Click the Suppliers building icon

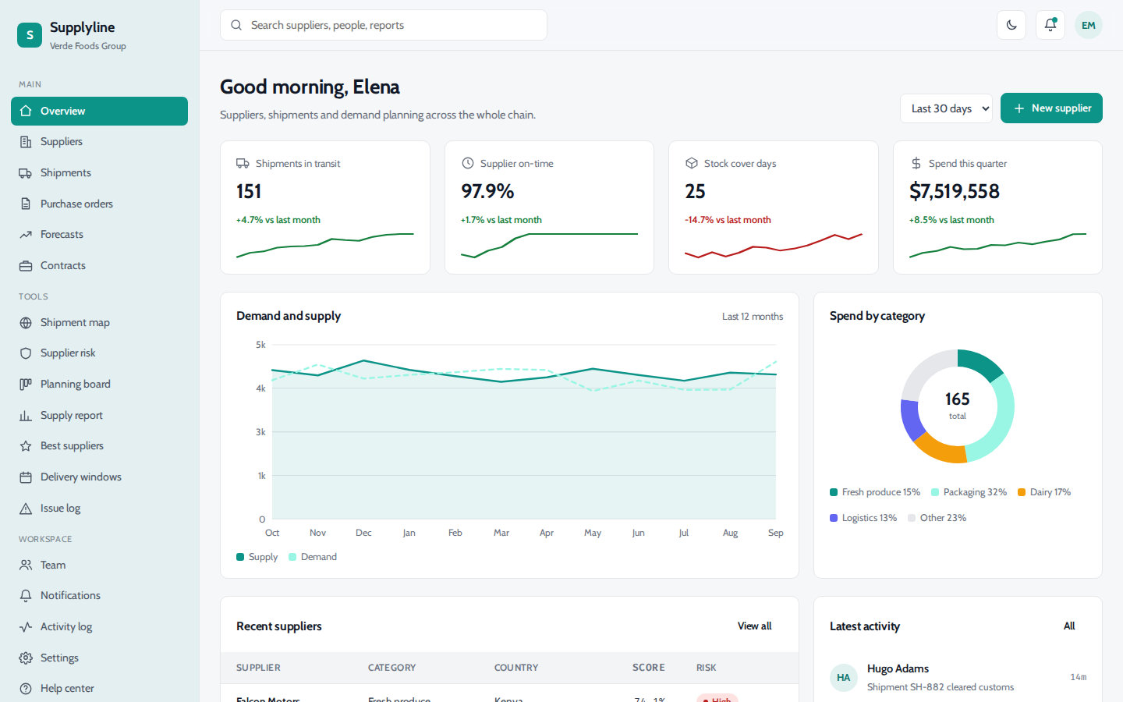pyautogui.click(x=26, y=142)
